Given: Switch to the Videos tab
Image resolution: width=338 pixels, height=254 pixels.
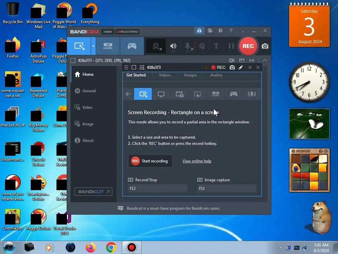Looking at the screenshot, I should [165, 75].
